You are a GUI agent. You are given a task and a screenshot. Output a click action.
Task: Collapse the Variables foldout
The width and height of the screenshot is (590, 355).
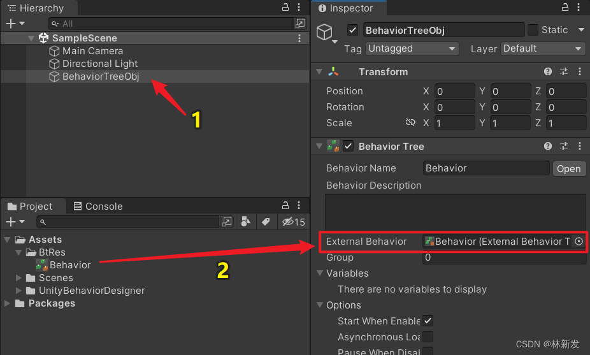click(x=320, y=273)
